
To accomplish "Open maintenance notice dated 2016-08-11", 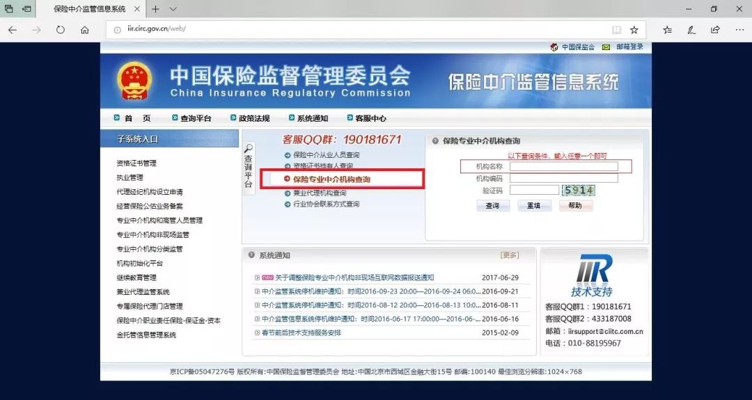I will 371,305.
